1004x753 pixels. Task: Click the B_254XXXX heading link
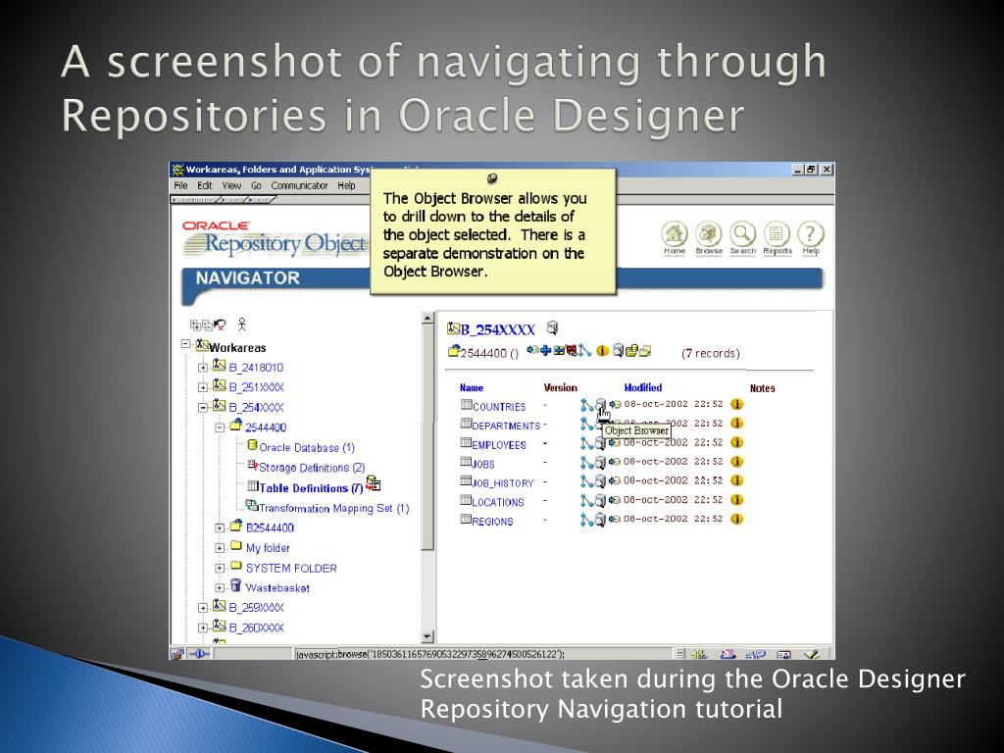pos(497,329)
